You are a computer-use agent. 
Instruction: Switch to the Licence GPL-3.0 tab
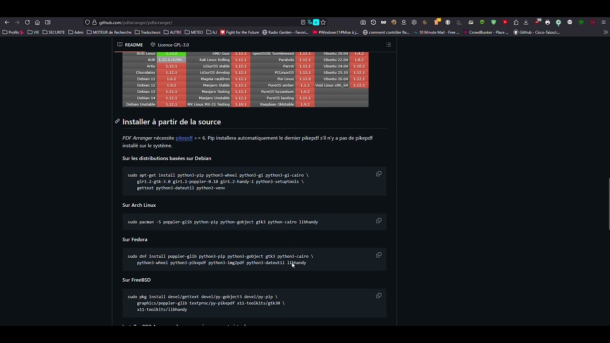(170, 45)
